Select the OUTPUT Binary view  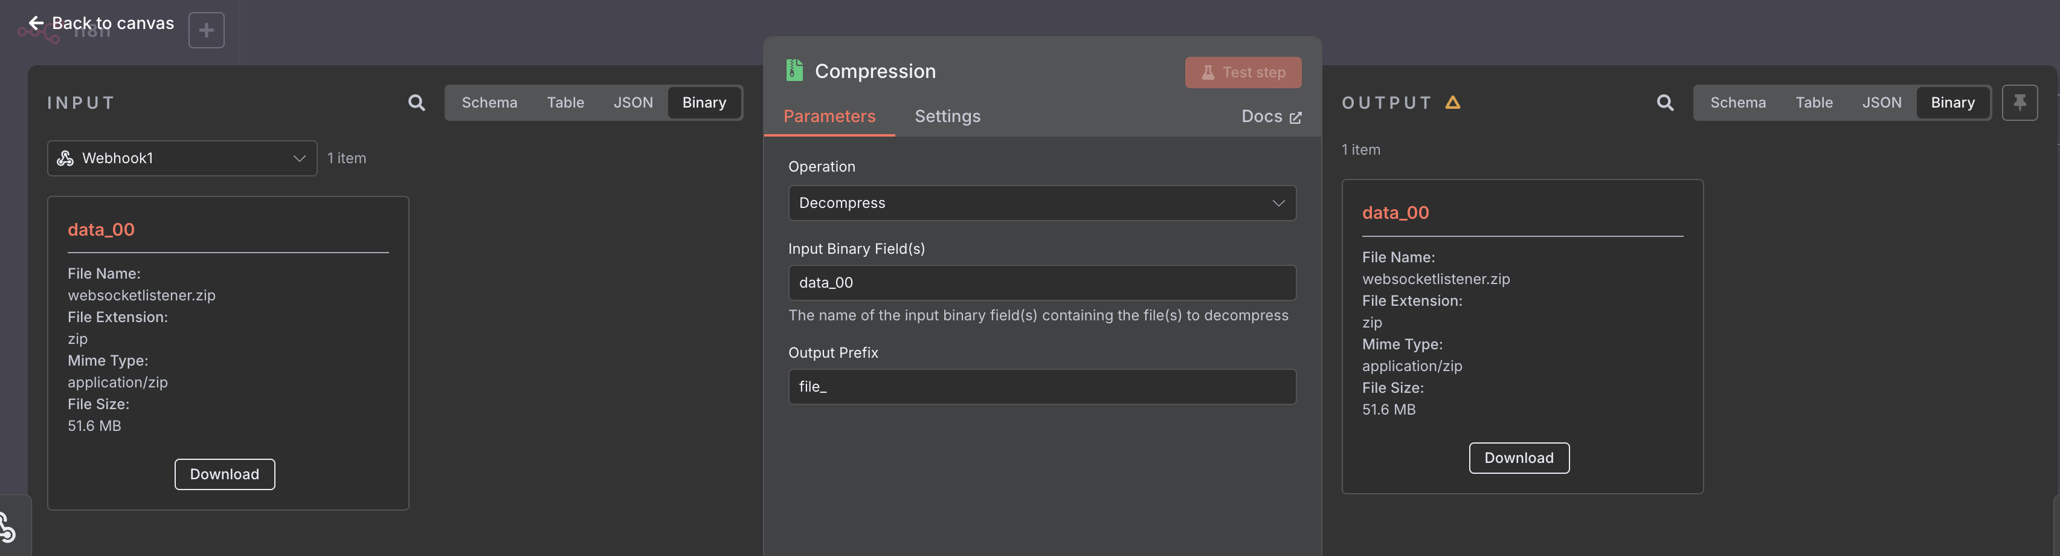(x=1952, y=102)
